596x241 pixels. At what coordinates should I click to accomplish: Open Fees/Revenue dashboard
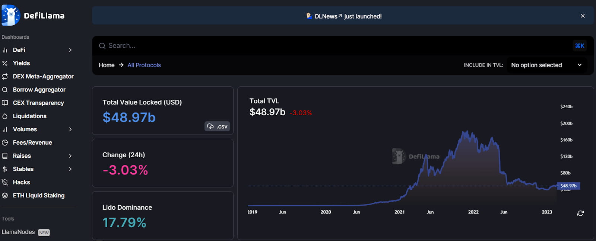click(32, 142)
